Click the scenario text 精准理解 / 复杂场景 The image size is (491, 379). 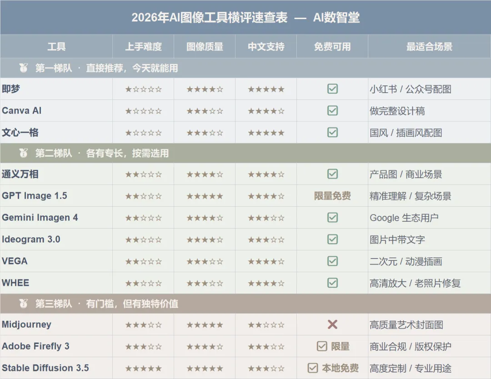411,196
